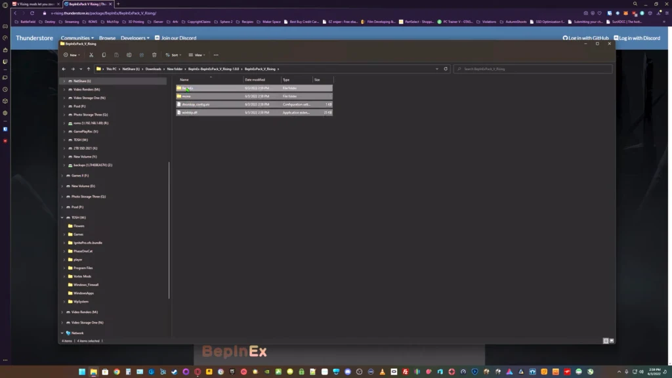Select the mono folder
This screenshot has height=378, width=672.
(x=254, y=96)
